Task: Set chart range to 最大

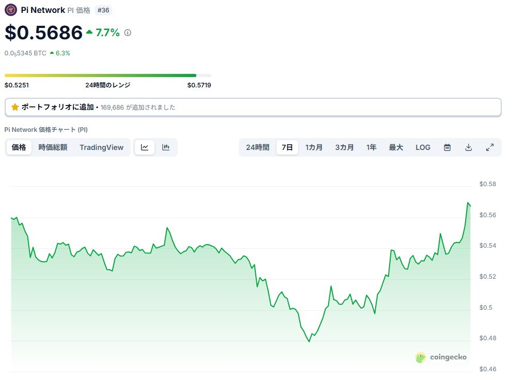Action: point(396,147)
